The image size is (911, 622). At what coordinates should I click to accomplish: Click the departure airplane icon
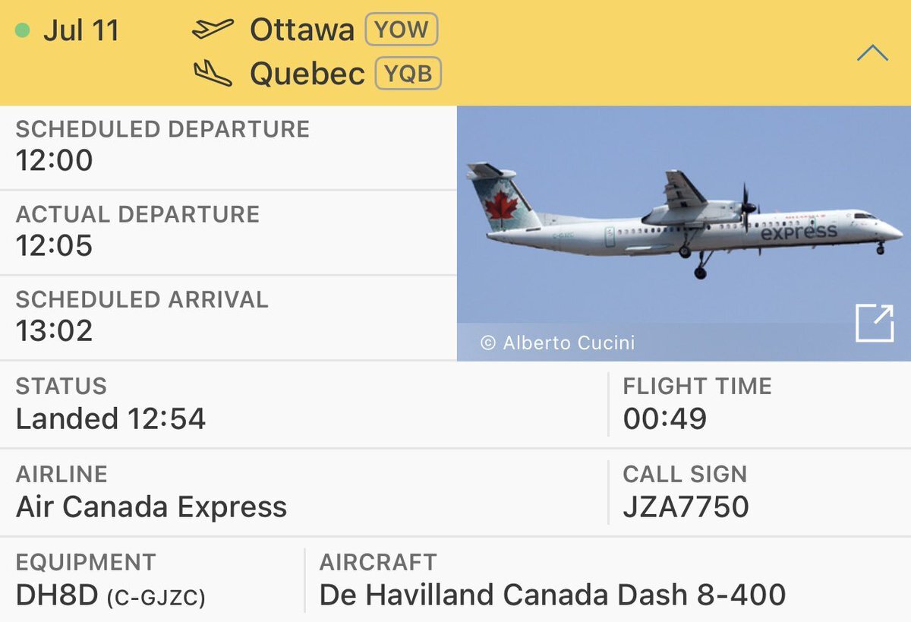(x=213, y=30)
